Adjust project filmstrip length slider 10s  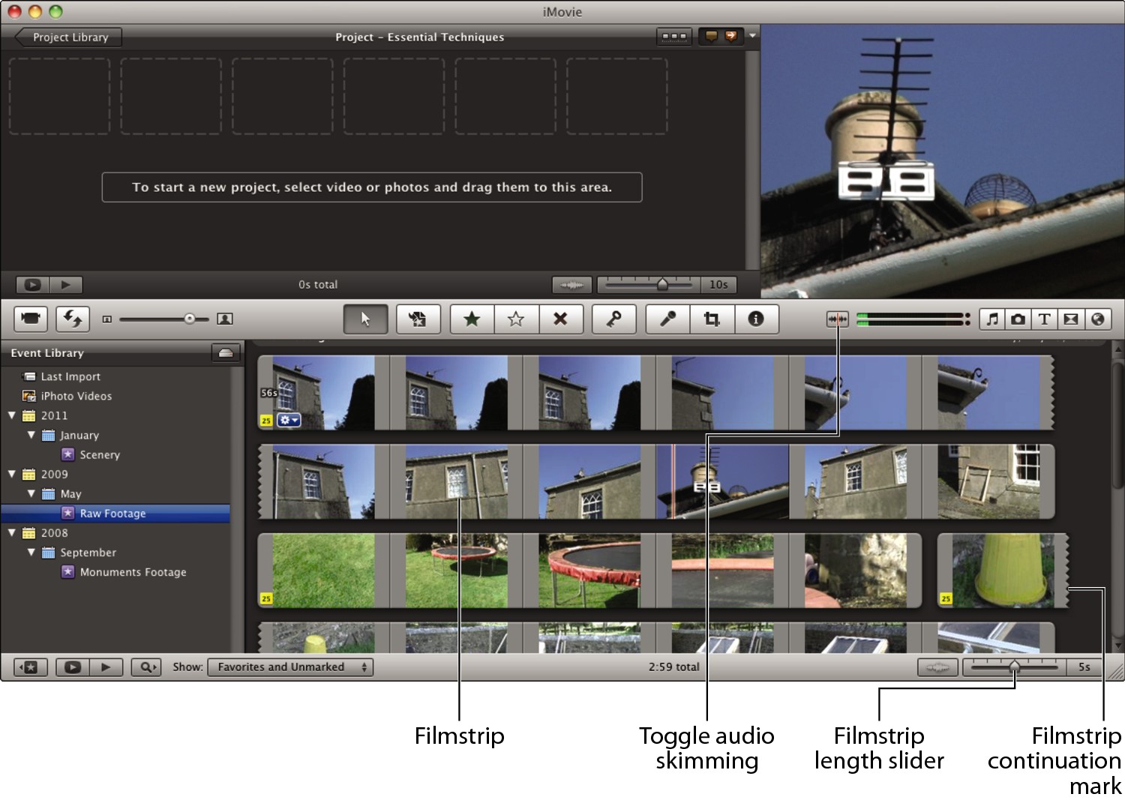pos(662,284)
